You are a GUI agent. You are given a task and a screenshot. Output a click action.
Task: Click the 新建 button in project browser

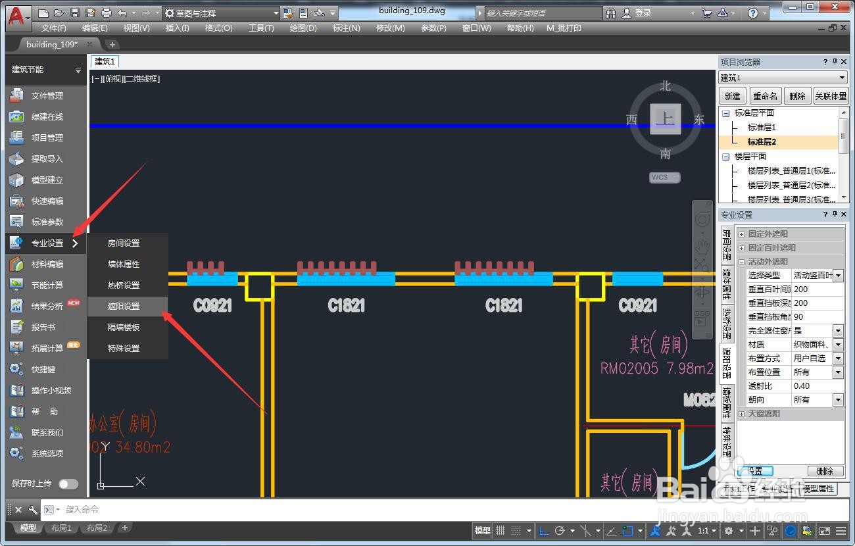click(732, 96)
